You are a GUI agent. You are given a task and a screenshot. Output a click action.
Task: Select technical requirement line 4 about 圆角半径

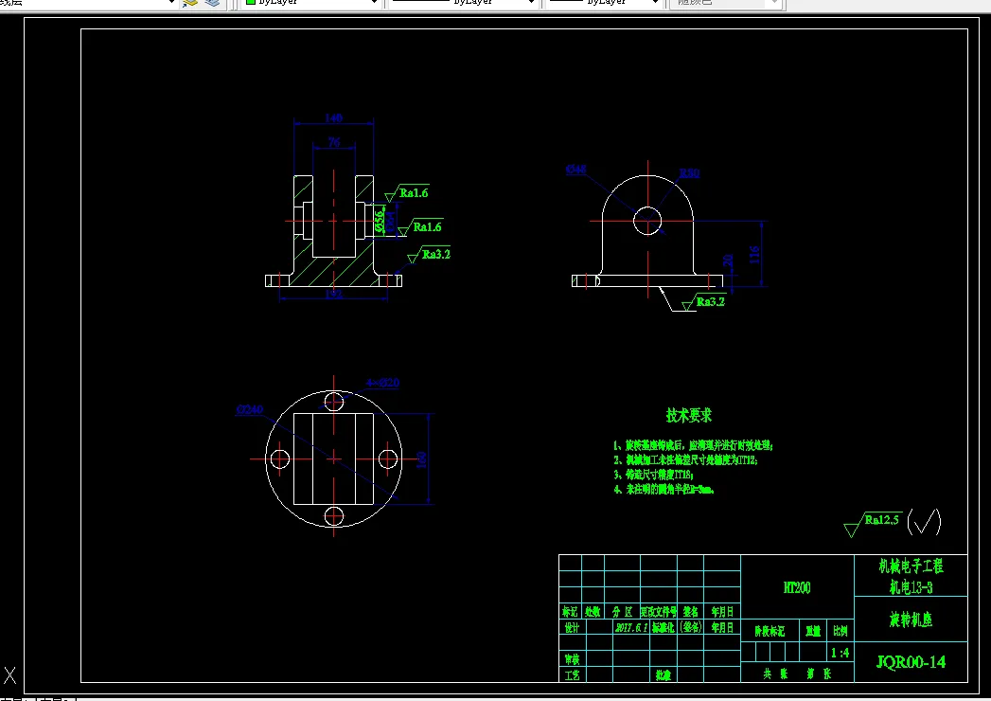tap(664, 489)
